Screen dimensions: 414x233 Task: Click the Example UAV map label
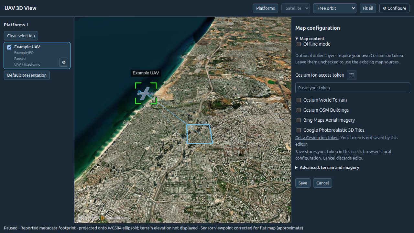click(x=146, y=73)
